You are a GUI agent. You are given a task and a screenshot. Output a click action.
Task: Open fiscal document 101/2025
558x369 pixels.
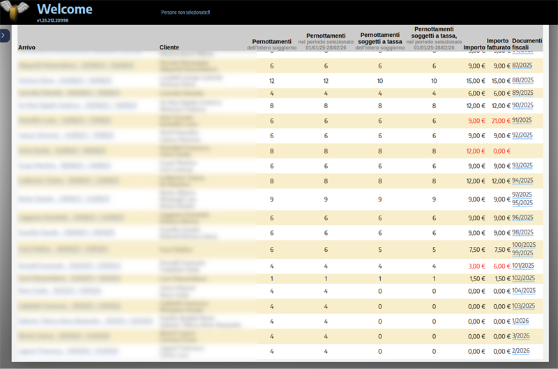(x=524, y=266)
